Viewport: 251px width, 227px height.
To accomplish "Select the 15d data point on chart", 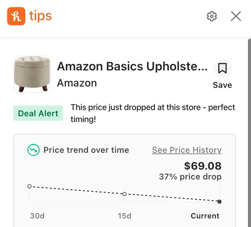I will pyautogui.click(x=124, y=194).
